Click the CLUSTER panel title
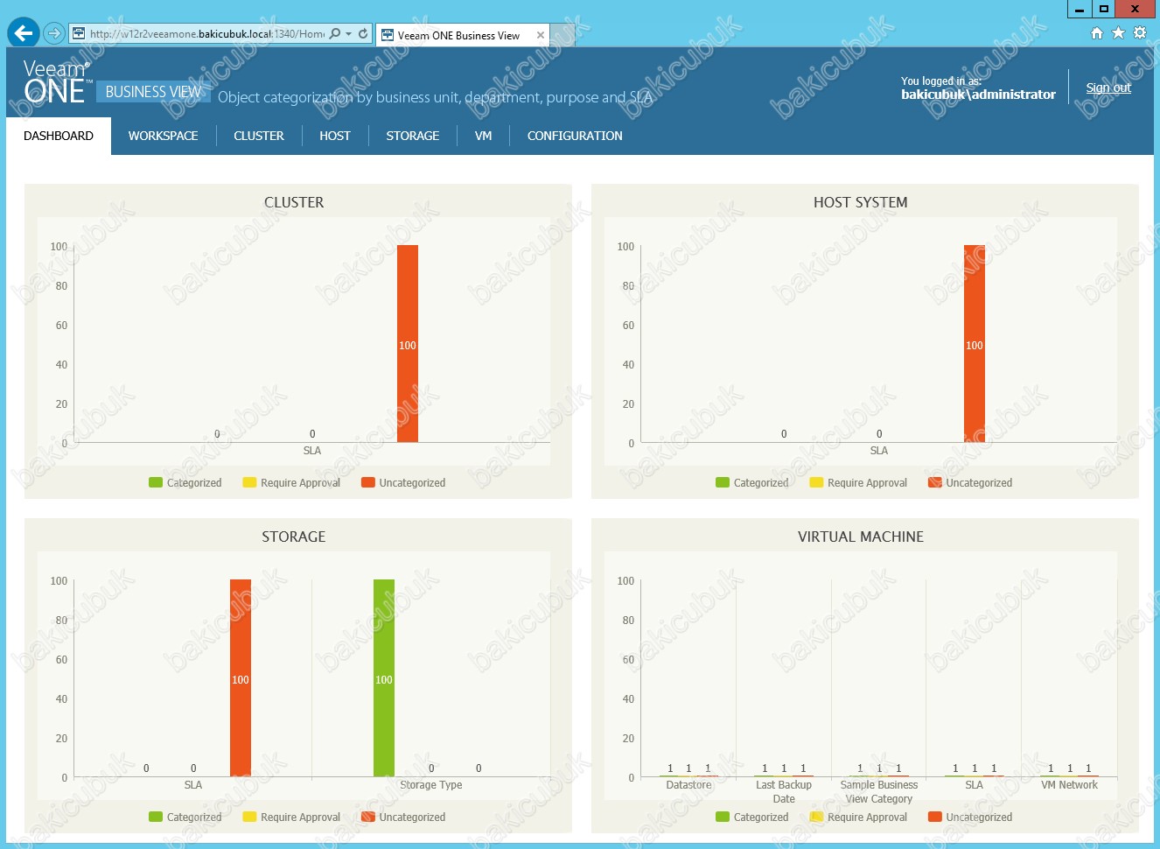The image size is (1160, 849). [x=294, y=202]
